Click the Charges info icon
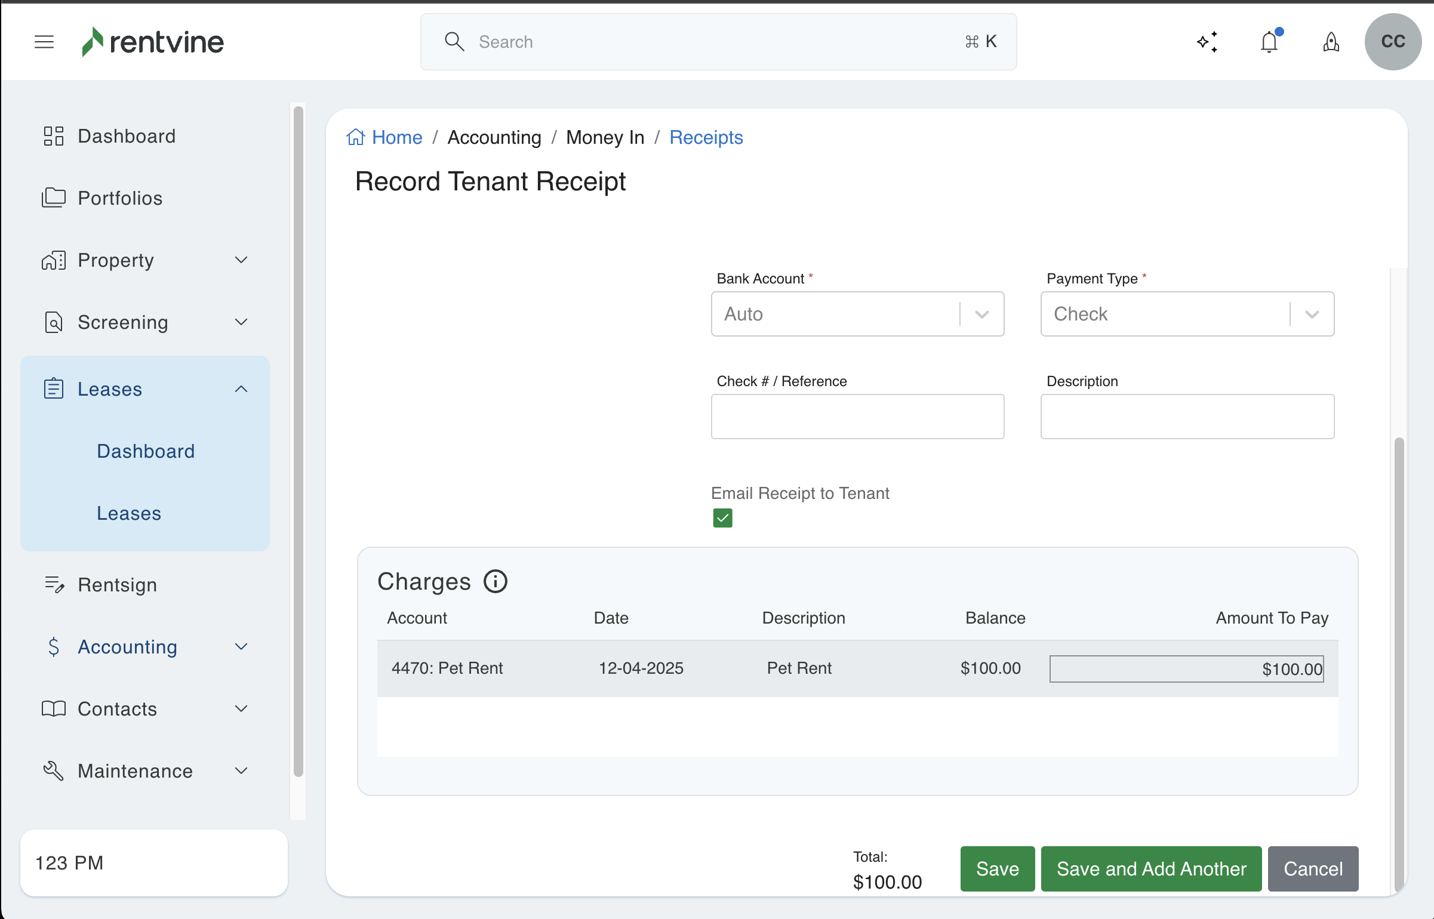 (x=495, y=581)
